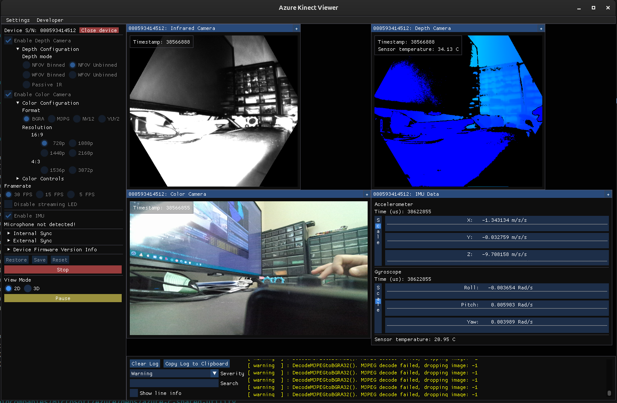Open the Developer menu
Viewport: 617px width, 403px height.
[x=50, y=20]
